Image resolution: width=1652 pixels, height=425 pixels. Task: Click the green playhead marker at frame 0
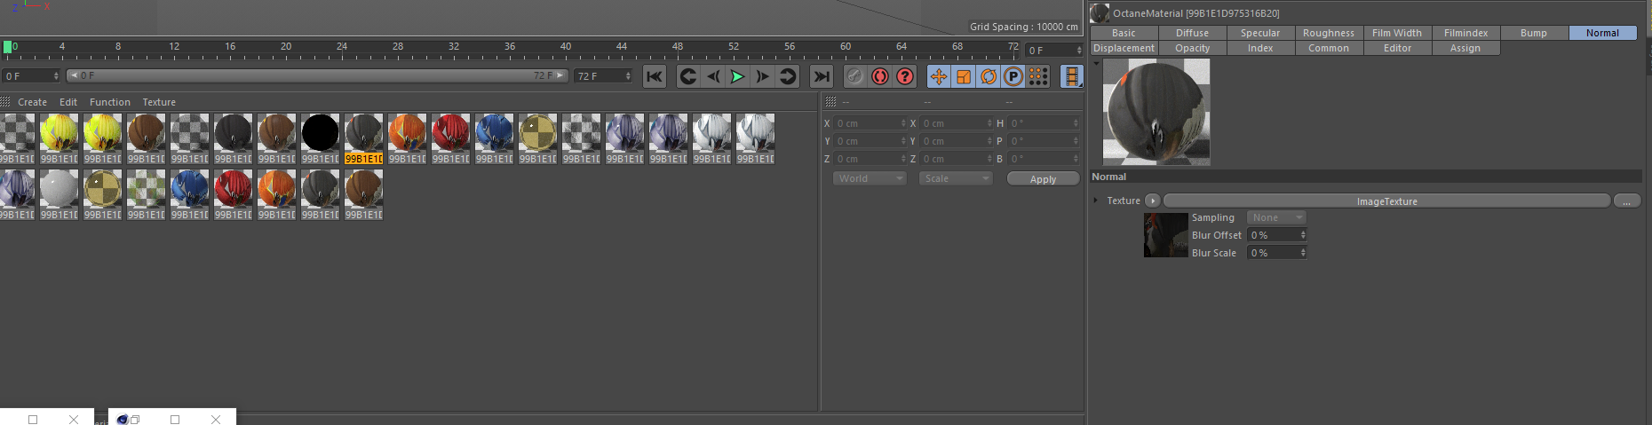7,47
